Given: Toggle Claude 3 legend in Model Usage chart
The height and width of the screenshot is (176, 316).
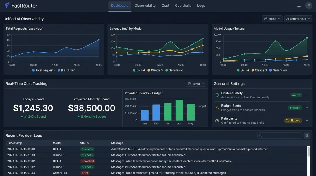Looking at the screenshot, I should coord(259,70).
